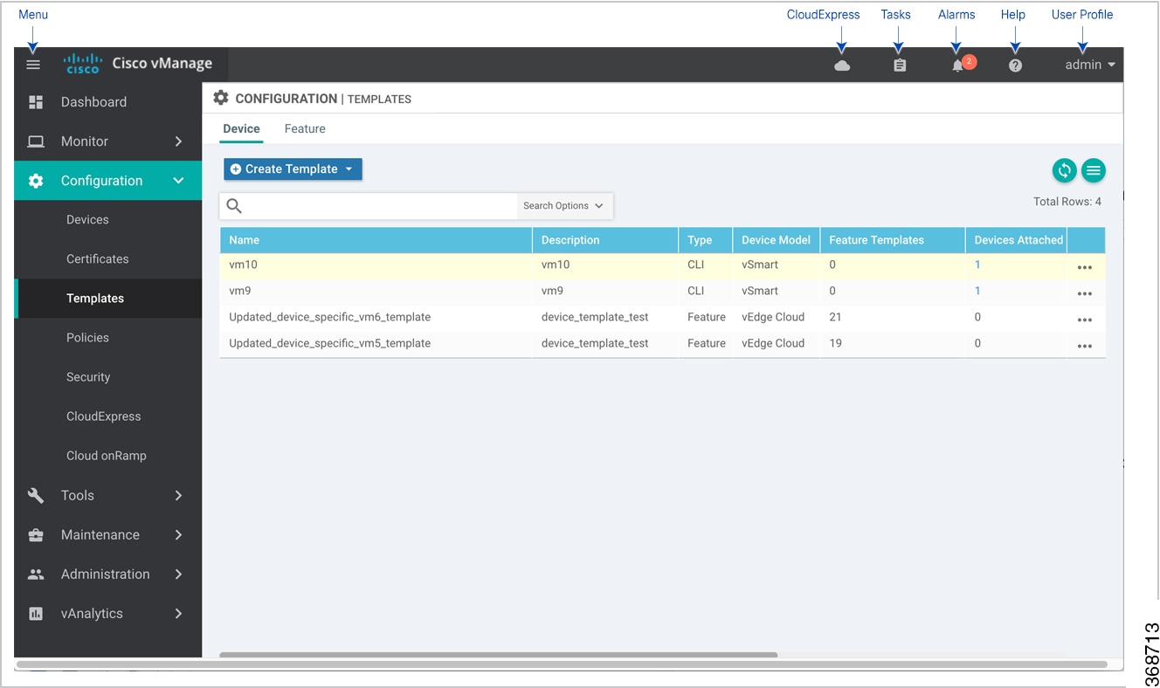This screenshot has width=1160, height=688.
Task: Open the Security submenu item
Action: click(88, 377)
